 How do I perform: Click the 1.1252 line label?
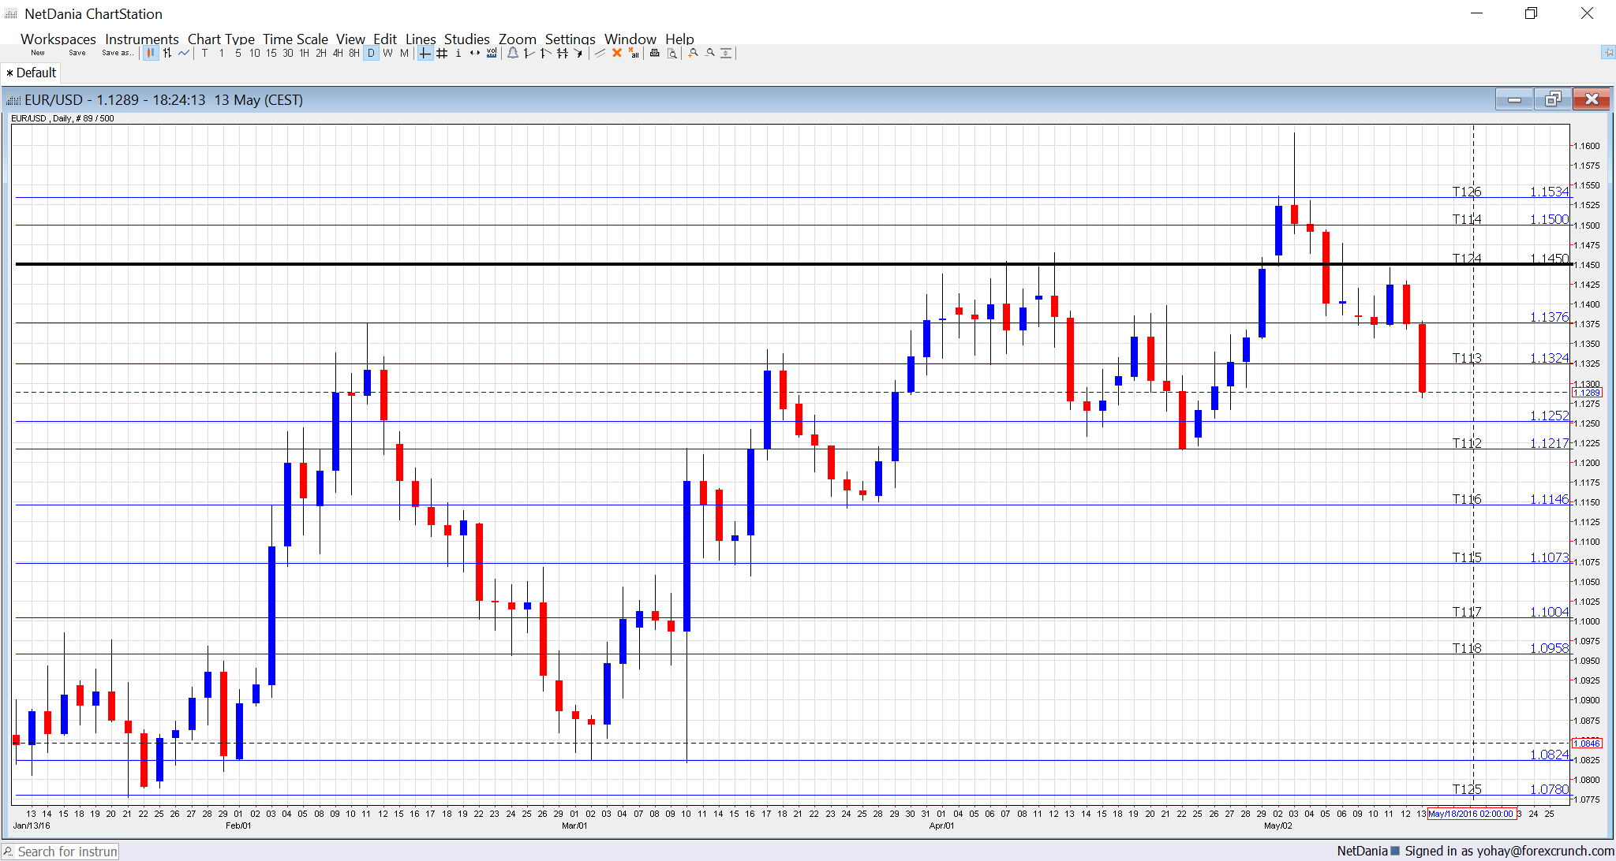click(1550, 416)
